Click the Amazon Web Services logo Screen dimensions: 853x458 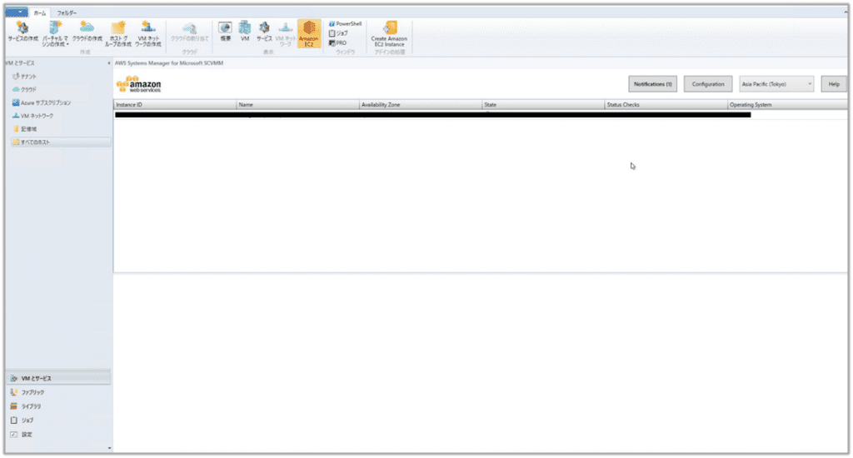[139, 84]
